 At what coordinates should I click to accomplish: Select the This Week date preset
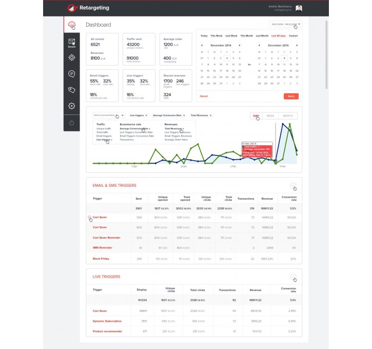[217, 36]
